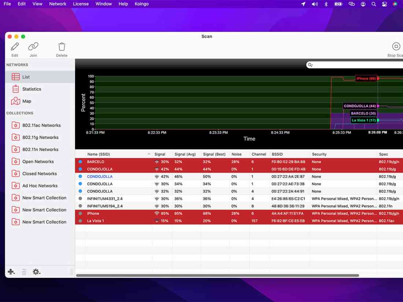
Task: Toggle the gray dot for iPhone network
Action: [80, 214]
